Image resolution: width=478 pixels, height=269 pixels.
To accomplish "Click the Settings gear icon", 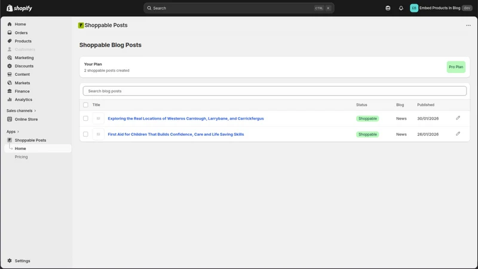I will [x=10, y=261].
